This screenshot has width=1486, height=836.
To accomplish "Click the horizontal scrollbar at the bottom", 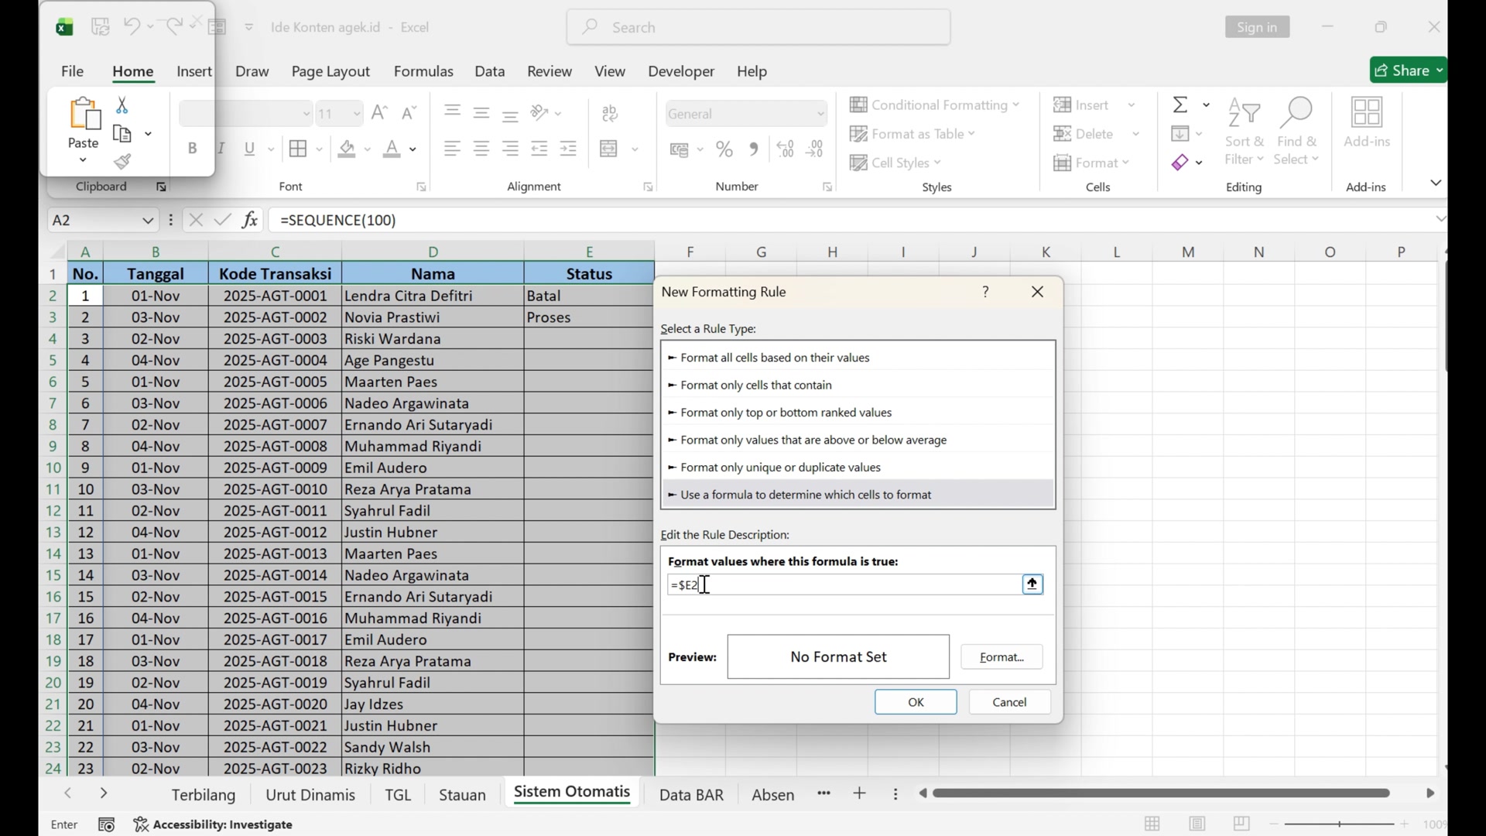I will coord(1161,793).
